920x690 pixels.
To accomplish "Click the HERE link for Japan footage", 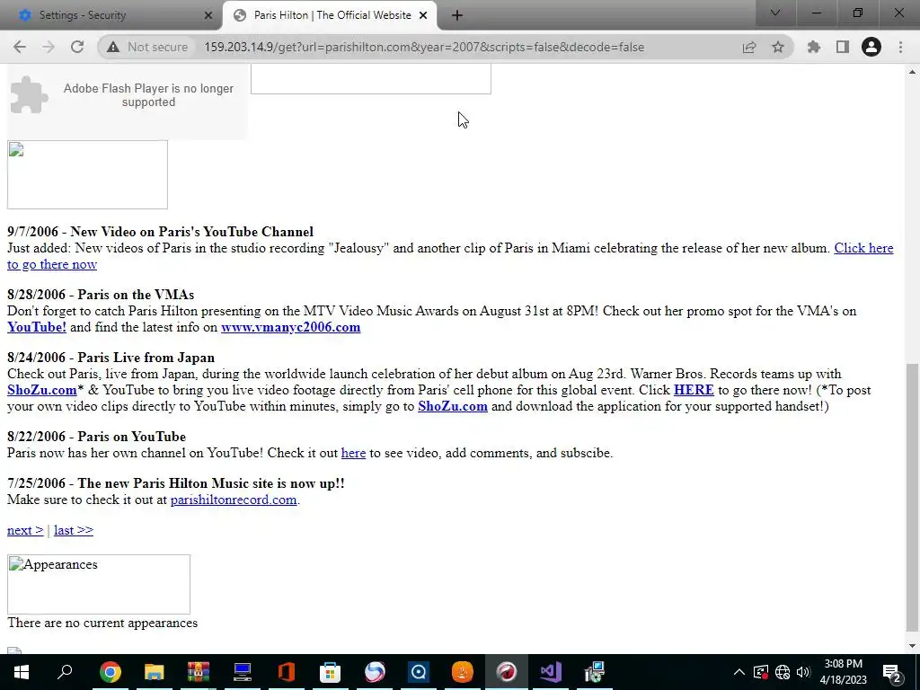I will click(x=694, y=390).
